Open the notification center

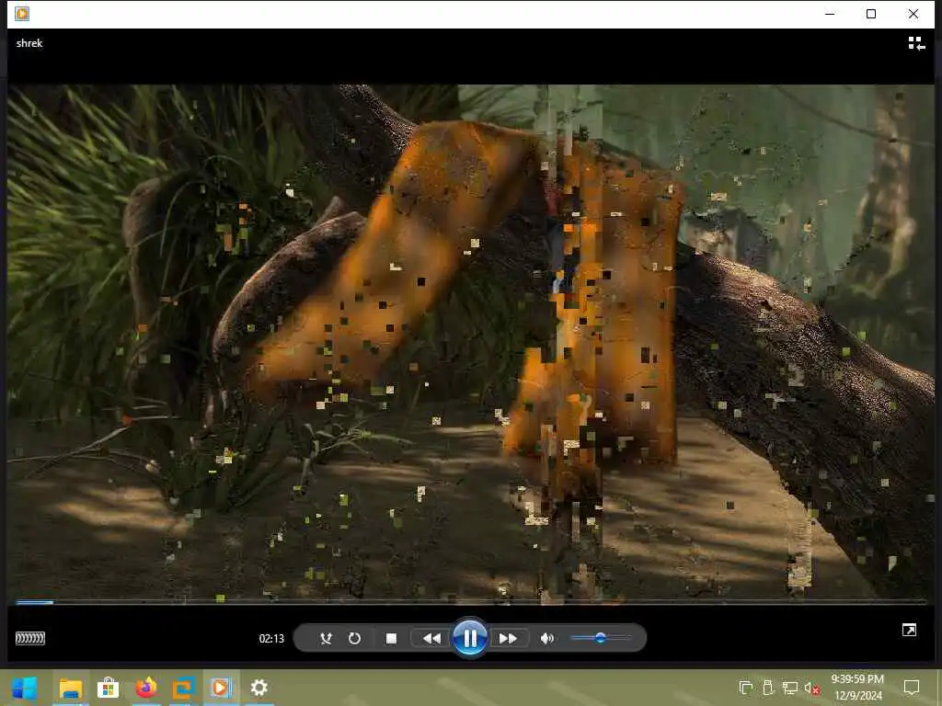pos(912,688)
